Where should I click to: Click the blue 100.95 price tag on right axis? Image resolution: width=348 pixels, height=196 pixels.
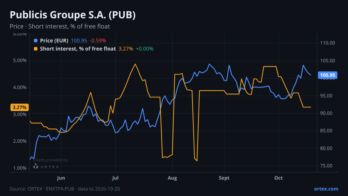[x=328, y=75]
